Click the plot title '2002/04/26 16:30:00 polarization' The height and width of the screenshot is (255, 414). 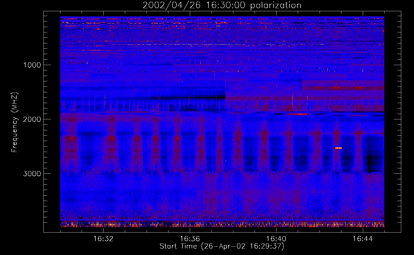click(222, 5)
